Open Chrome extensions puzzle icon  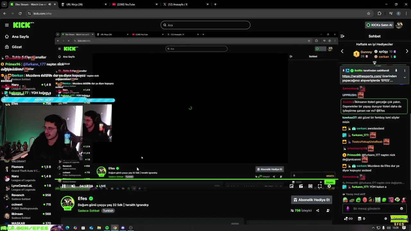tap(379, 13)
